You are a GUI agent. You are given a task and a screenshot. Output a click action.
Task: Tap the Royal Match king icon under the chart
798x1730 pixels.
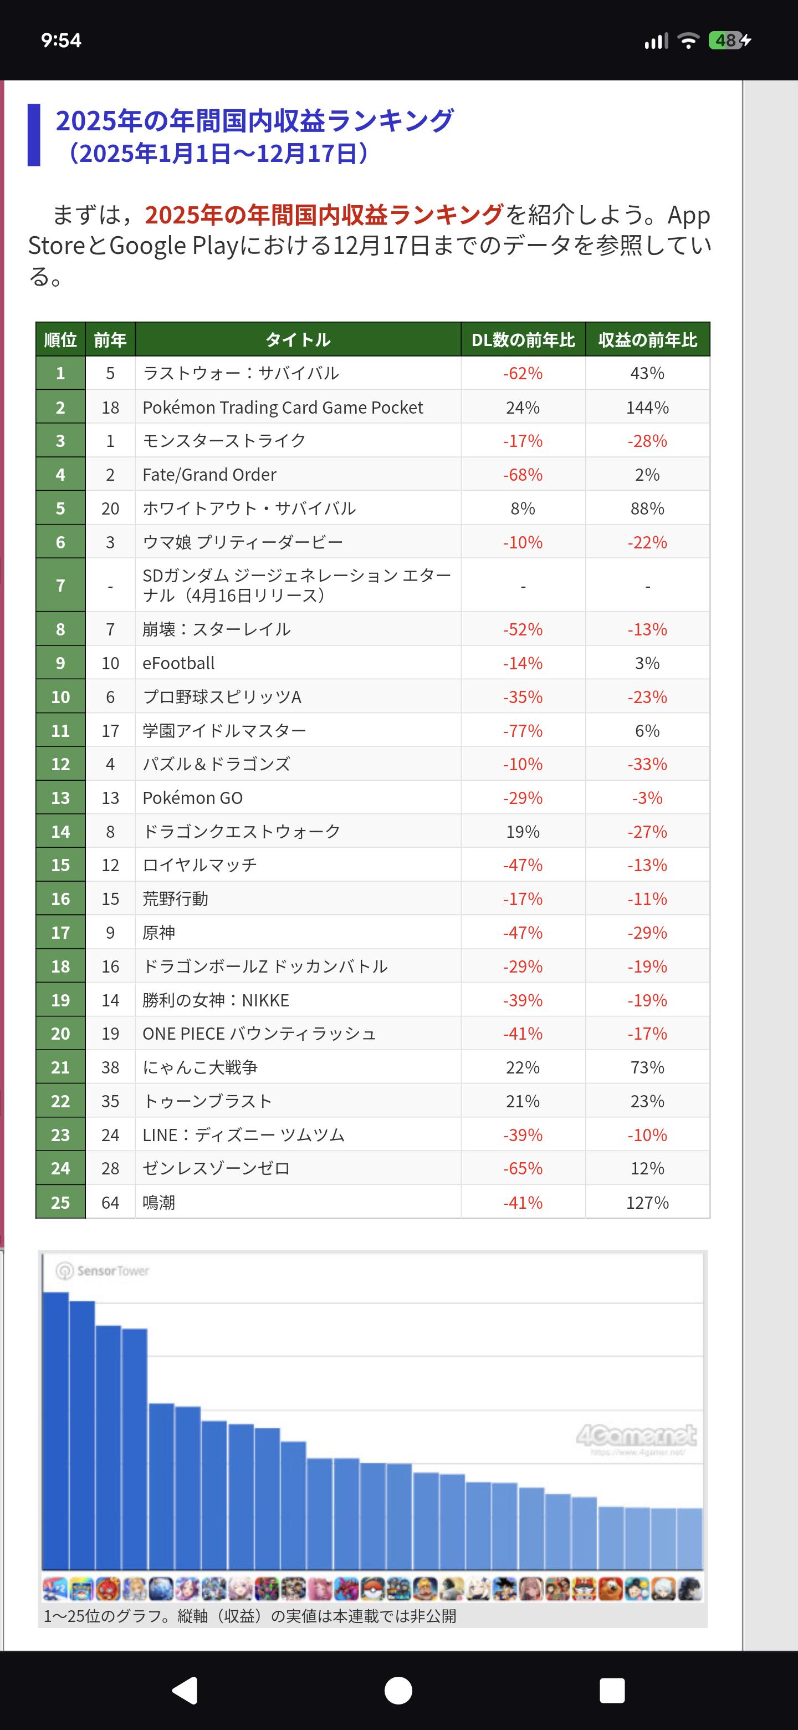(x=426, y=1588)
